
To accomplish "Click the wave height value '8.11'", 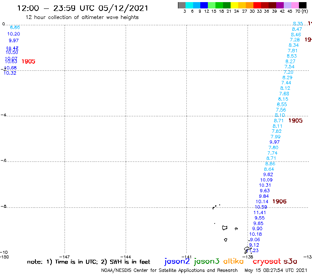I will point(277,126).
